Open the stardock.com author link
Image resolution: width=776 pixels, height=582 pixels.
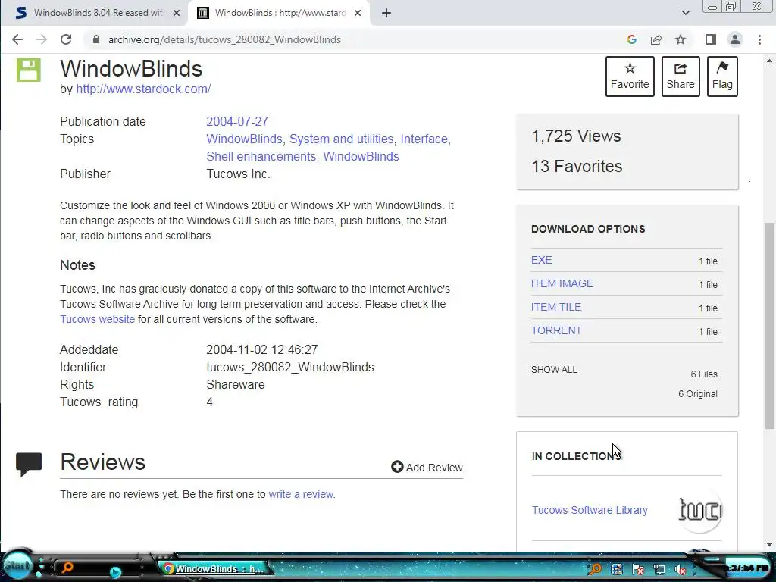(143, 89)
